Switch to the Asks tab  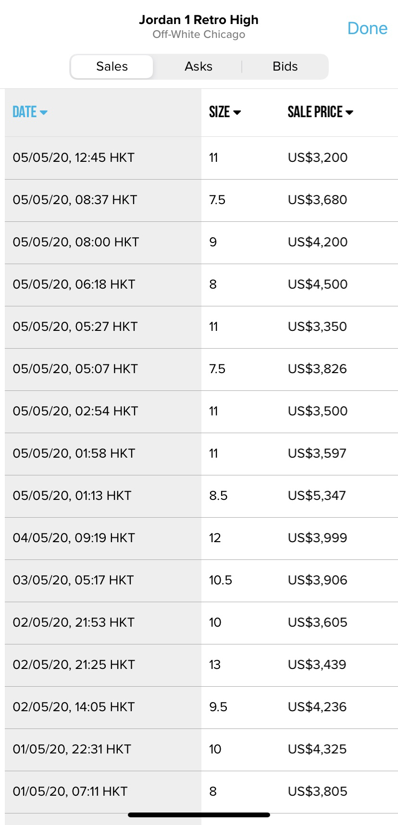(199, 66)
